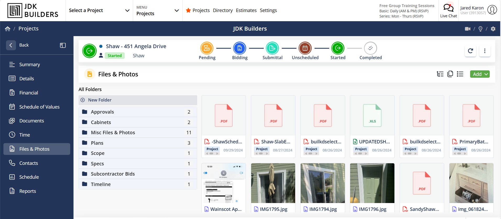The width and height of the screenshot is (501, 219).
Task: Open Reports in the sidebar
Action: pyautogui.click(x=37, y=191)
